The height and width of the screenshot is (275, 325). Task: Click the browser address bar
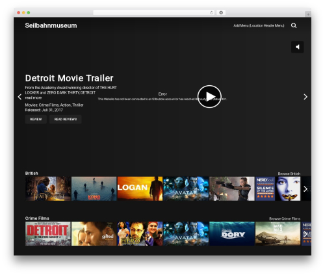pyautogui.click(x=154, y=12)
